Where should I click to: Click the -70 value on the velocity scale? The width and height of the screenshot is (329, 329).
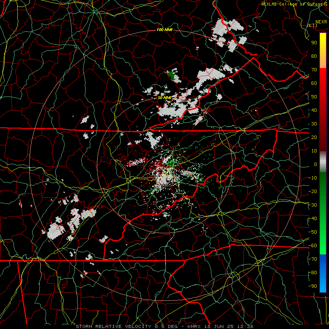(x=313, y=259)
